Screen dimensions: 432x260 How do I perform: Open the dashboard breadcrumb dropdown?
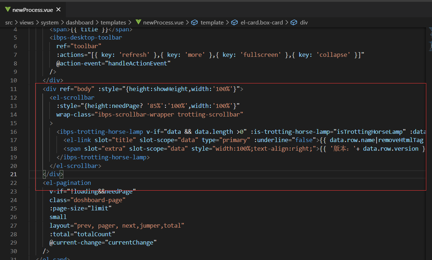point(79,22)
